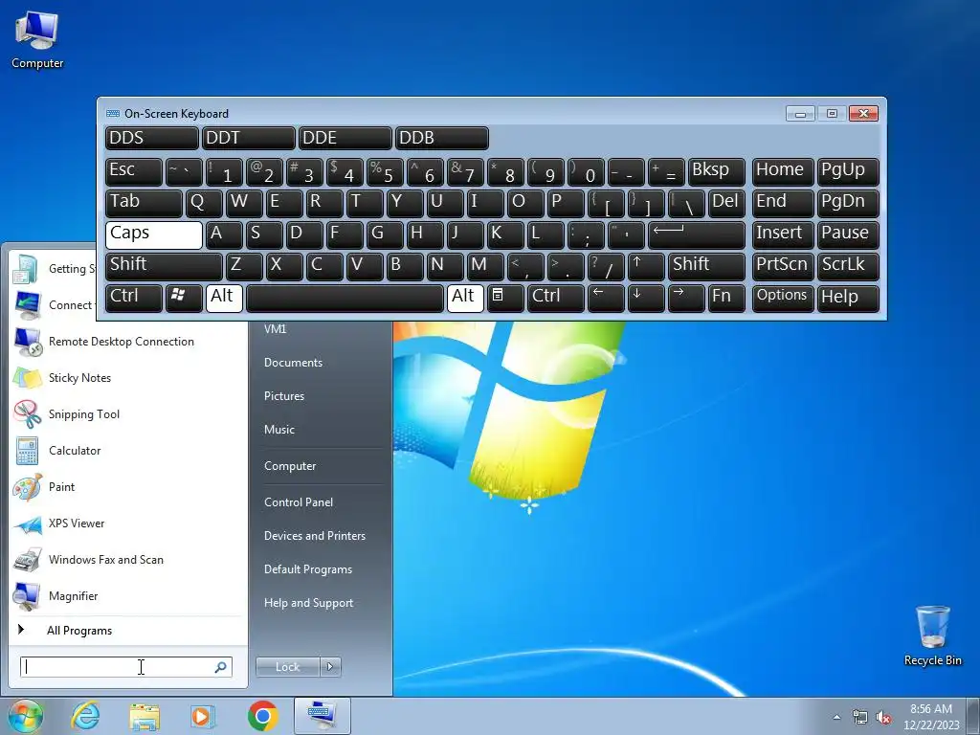Screen dimensions: 980x735
Task: Choose the DDT prediction button
Action: pyautogui.click(x=249, y=138)
